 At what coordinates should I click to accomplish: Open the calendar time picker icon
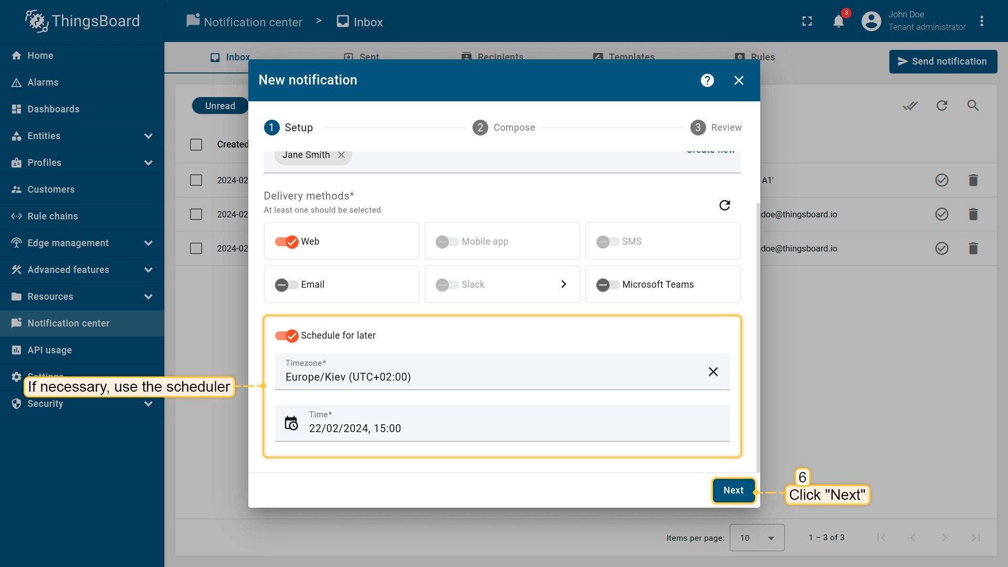pyautogui.click(x=291, y=423)
